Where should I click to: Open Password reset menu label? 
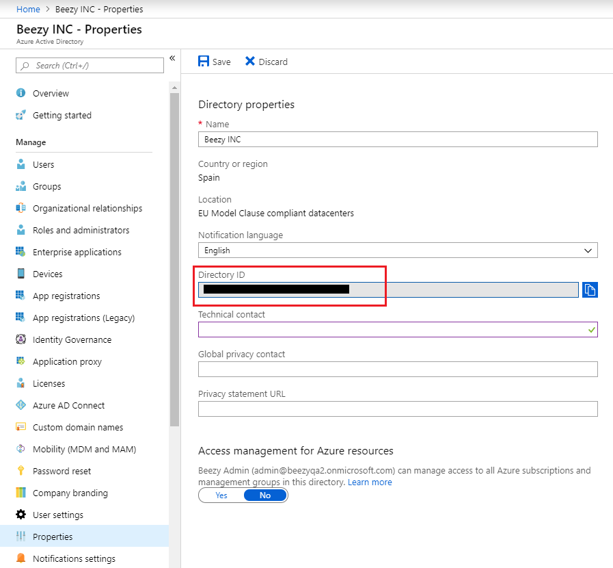point(62,472)
